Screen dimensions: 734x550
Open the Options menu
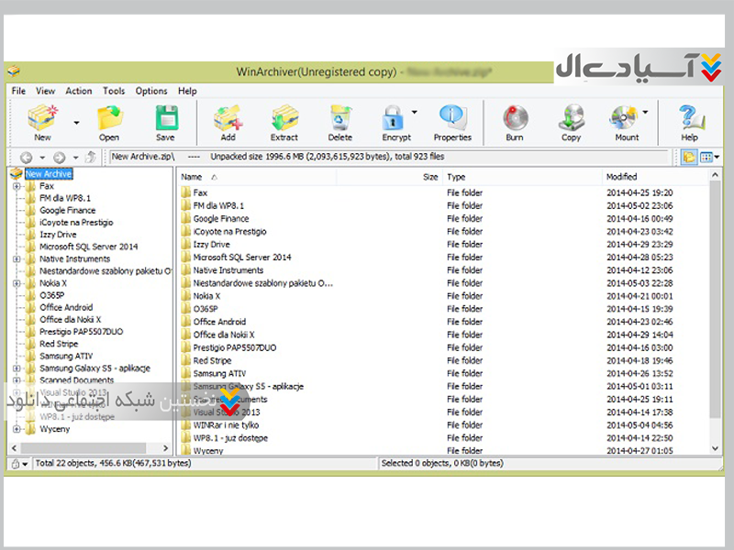pos(151,91)
